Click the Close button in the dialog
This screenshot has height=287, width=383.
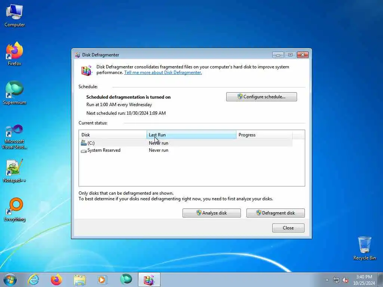point(288,228)
